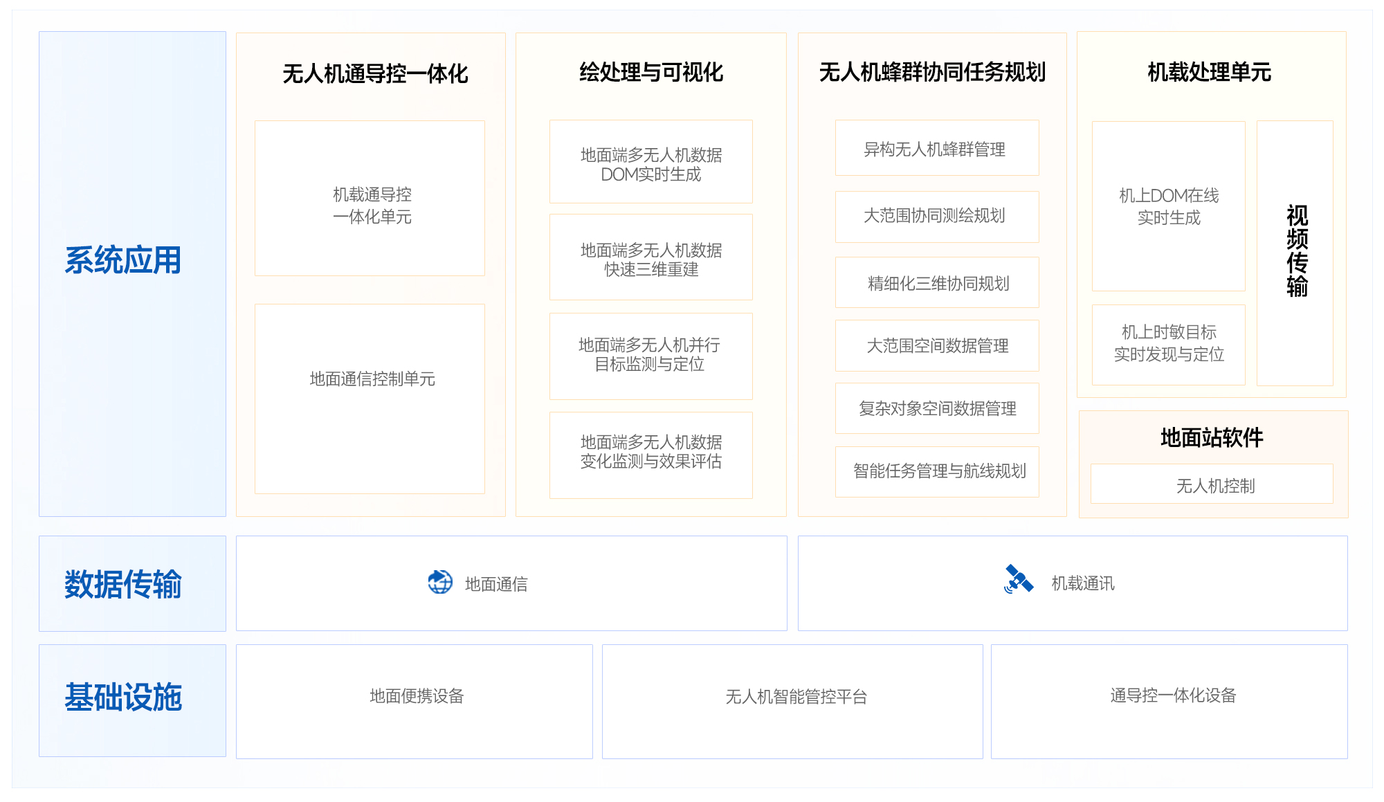Screen dimensions: 1384x802
Task: Click the satellite icon beside 机载通讯
Action: [1018, 580]
